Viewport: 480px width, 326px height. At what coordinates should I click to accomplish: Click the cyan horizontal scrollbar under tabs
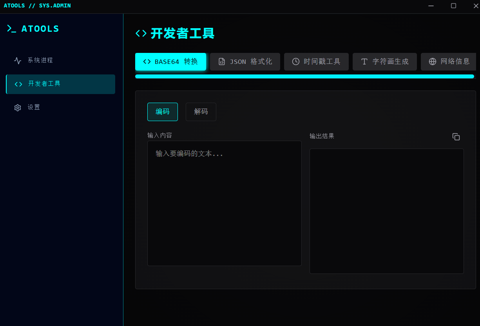pyautogui.click(x=304, y=76)
